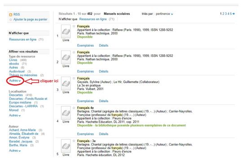The height and width of the screenshot is (163, 244).
Task: Click the book icon of result 1
Action: [66, 31]
